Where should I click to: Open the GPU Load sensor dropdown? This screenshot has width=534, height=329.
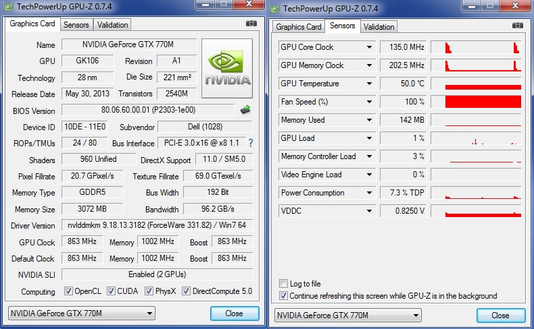tap(369, 138)
